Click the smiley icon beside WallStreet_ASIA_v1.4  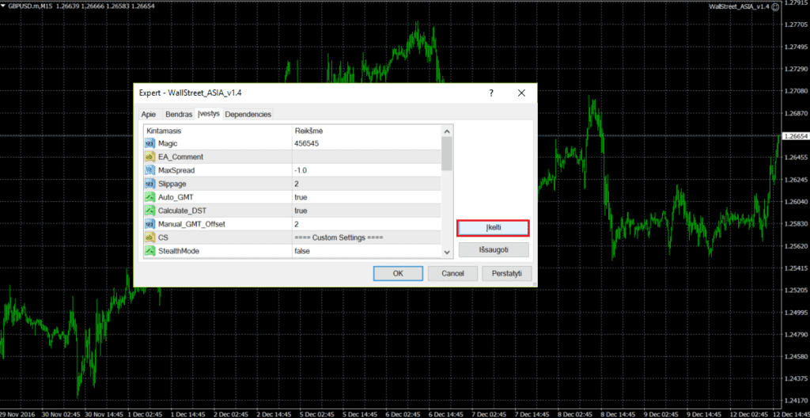(x=775, y=6)
